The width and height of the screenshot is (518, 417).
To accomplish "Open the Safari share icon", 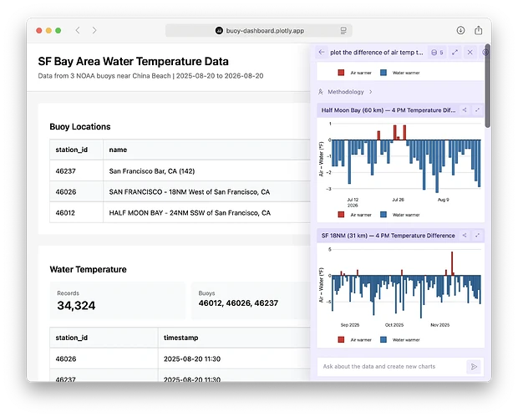I will (x=479, y=30).
